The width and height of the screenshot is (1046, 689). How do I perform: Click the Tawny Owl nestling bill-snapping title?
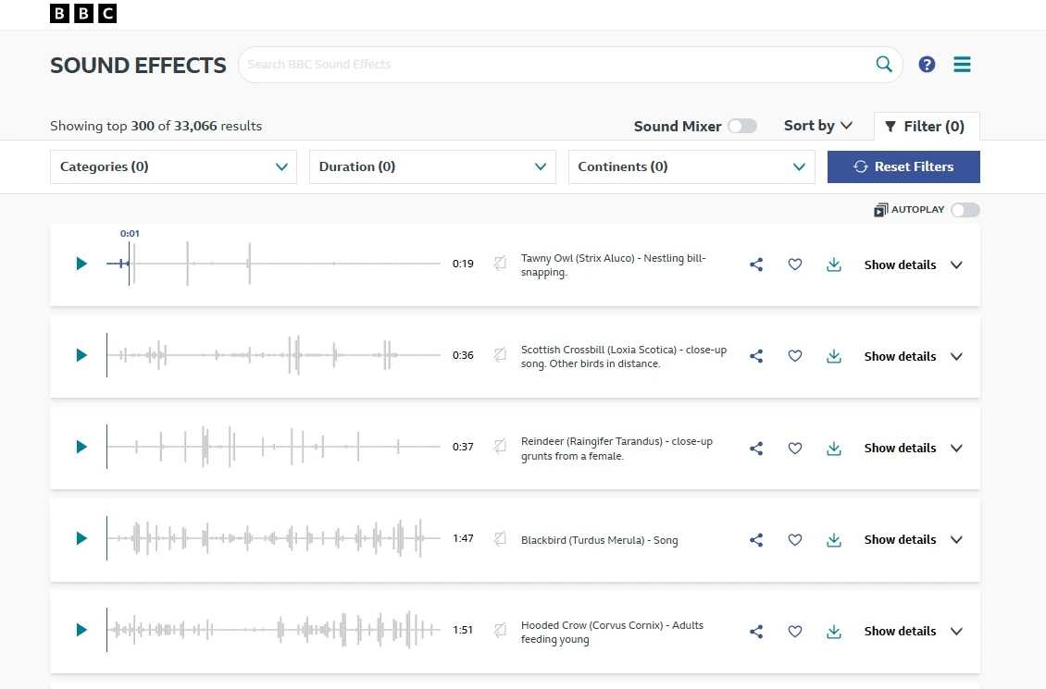click(x=613, y=265)
